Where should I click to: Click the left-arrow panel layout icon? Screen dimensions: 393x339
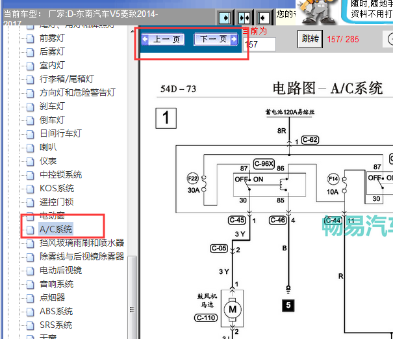tap(263, 18)
